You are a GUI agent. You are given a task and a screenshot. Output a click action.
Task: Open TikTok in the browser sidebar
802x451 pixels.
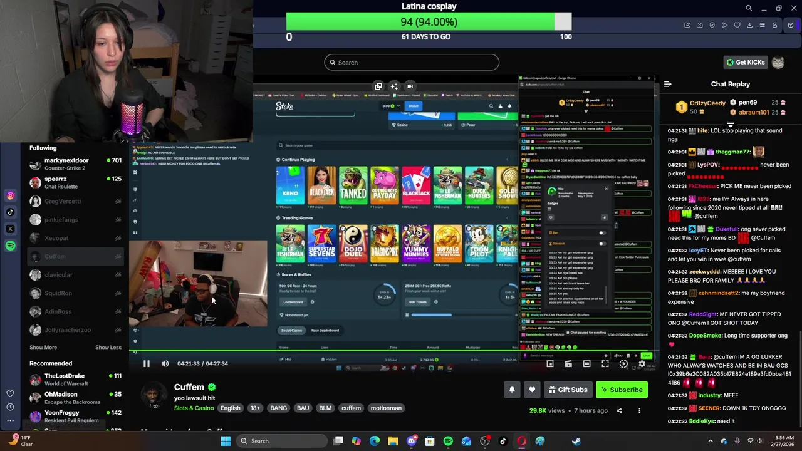click(x=10, y=212)
